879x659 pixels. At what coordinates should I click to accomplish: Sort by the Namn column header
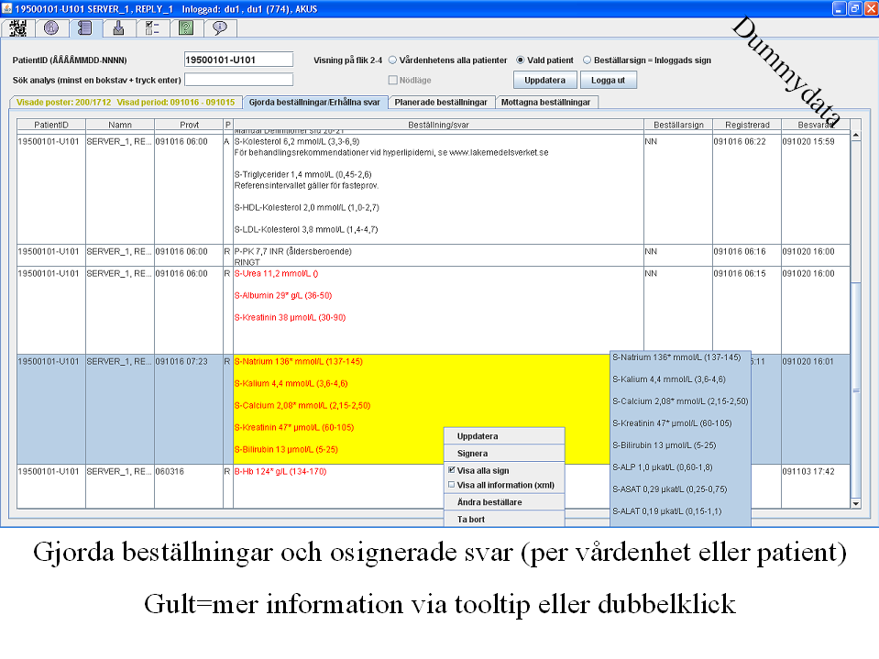click(120, 125)
